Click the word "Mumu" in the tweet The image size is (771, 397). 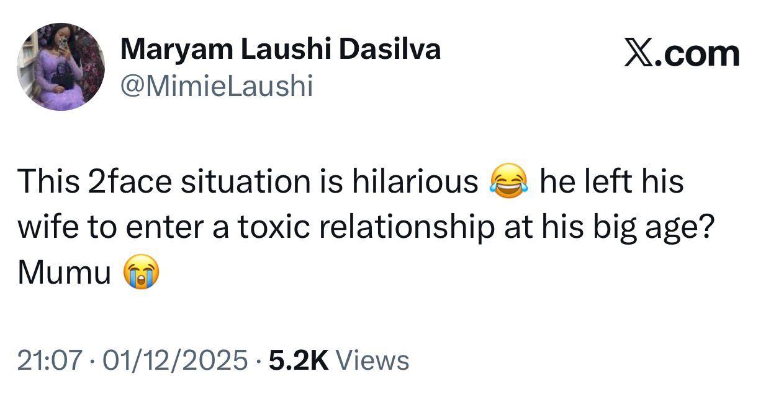pyautogui.click(x=64, y=273)
